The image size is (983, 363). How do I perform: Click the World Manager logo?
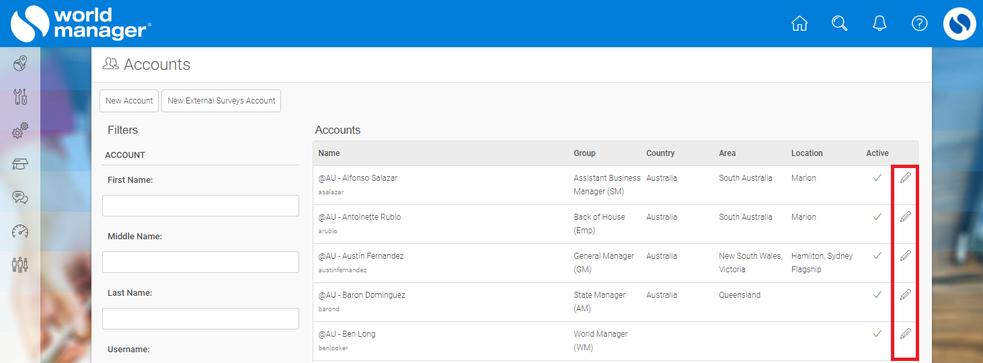[81, 24]
